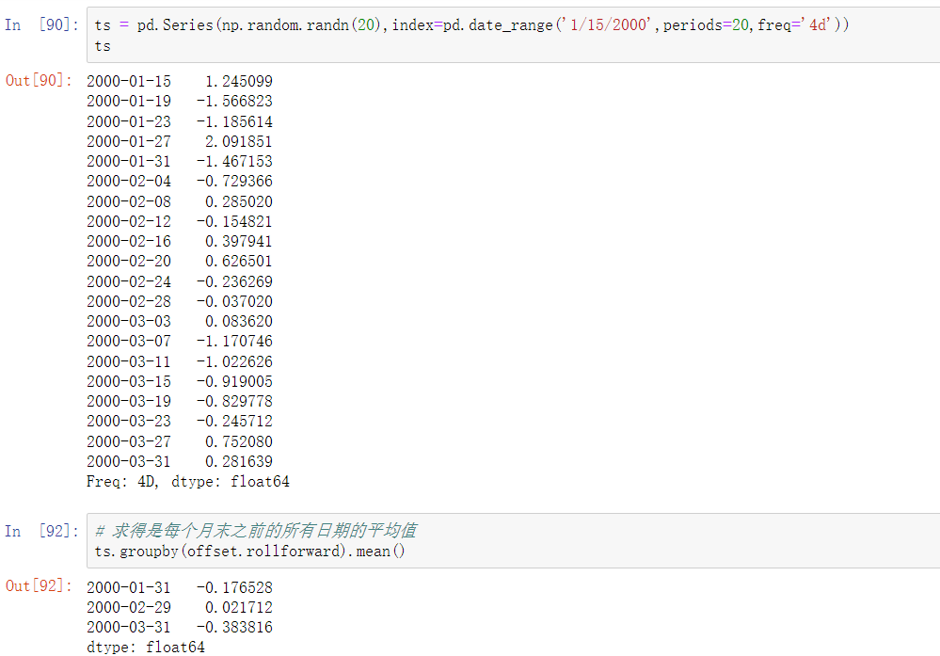Viewport: 940px width, 656px height.
Task: Select the In [90] prompt label
Action: pos(41,24)
